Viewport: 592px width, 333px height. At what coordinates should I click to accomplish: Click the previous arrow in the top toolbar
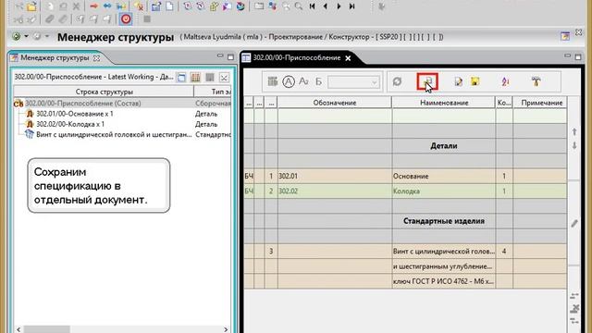[325, 6]
